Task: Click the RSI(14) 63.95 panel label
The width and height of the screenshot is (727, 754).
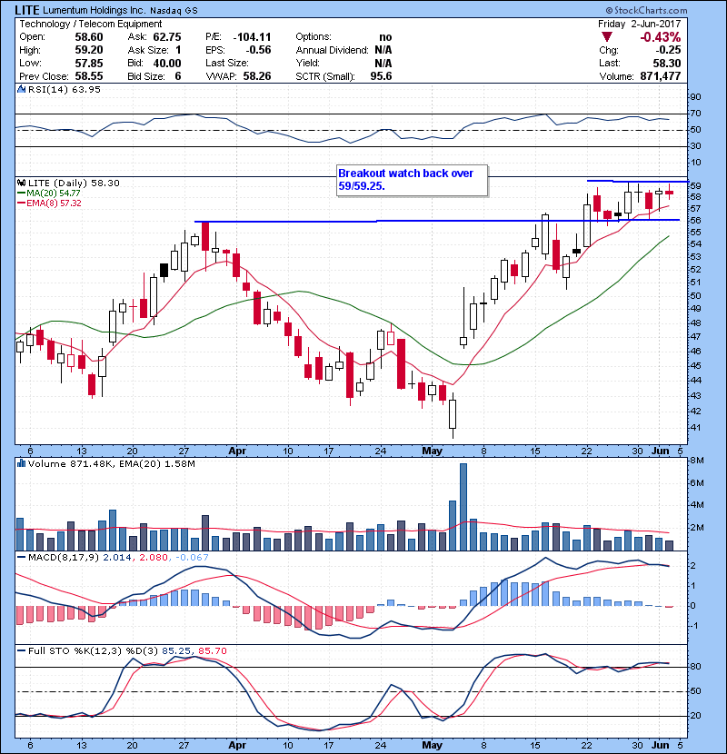Action: click(65, 89)
